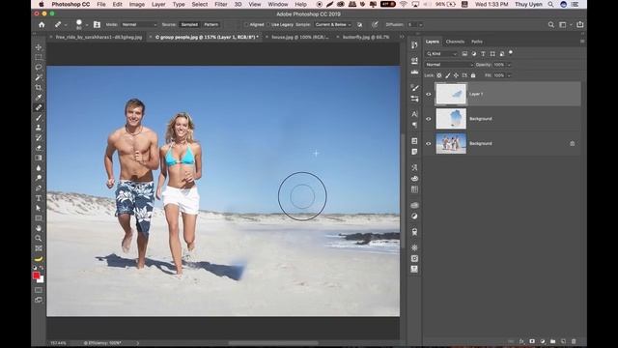Select the Lasso tool
The height and width of the screenshot is (348, 618).
pos(39,68)
